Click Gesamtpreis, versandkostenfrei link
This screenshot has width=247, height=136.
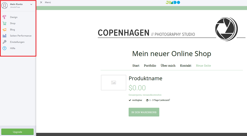145,95
